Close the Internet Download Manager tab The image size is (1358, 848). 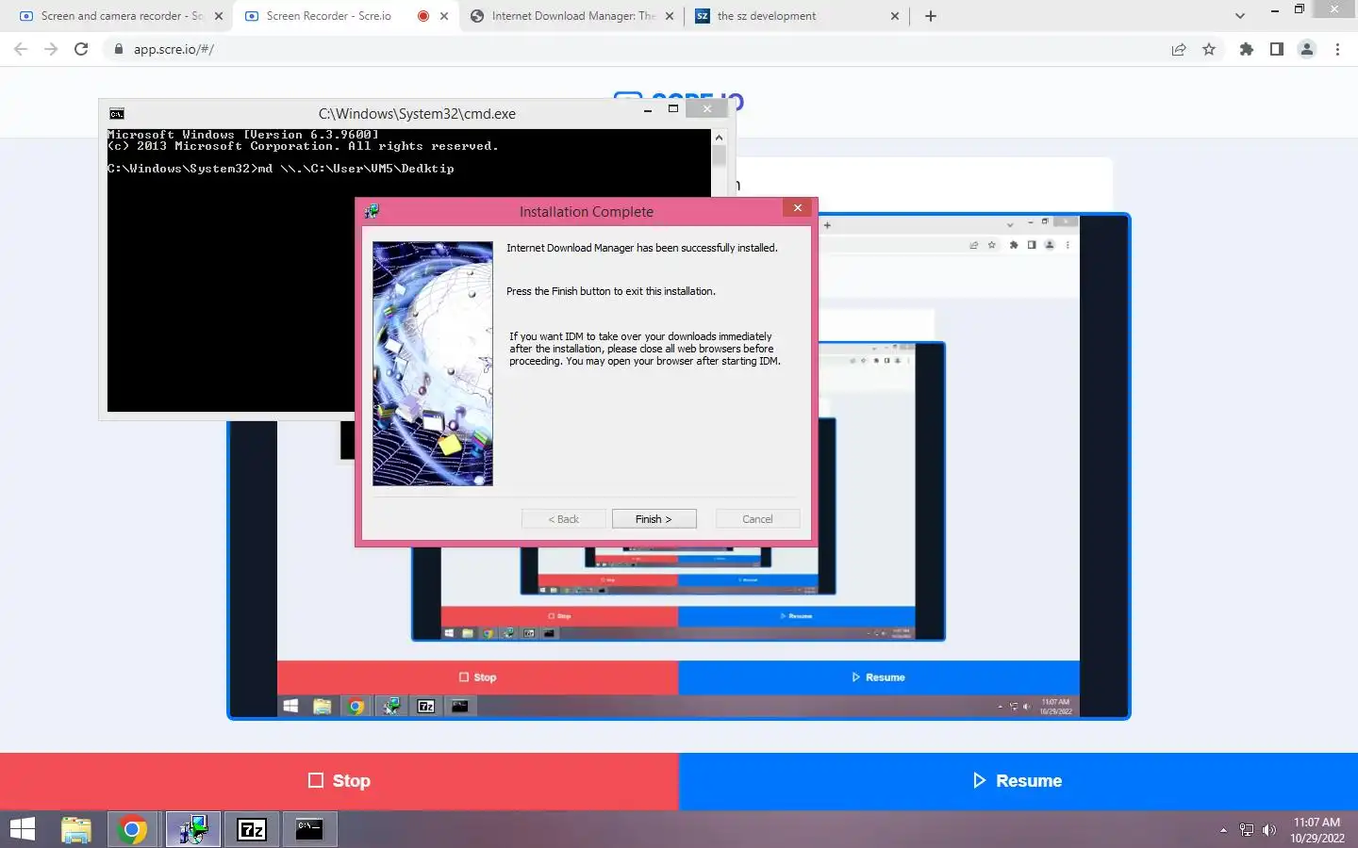click(x=670, y=16)
